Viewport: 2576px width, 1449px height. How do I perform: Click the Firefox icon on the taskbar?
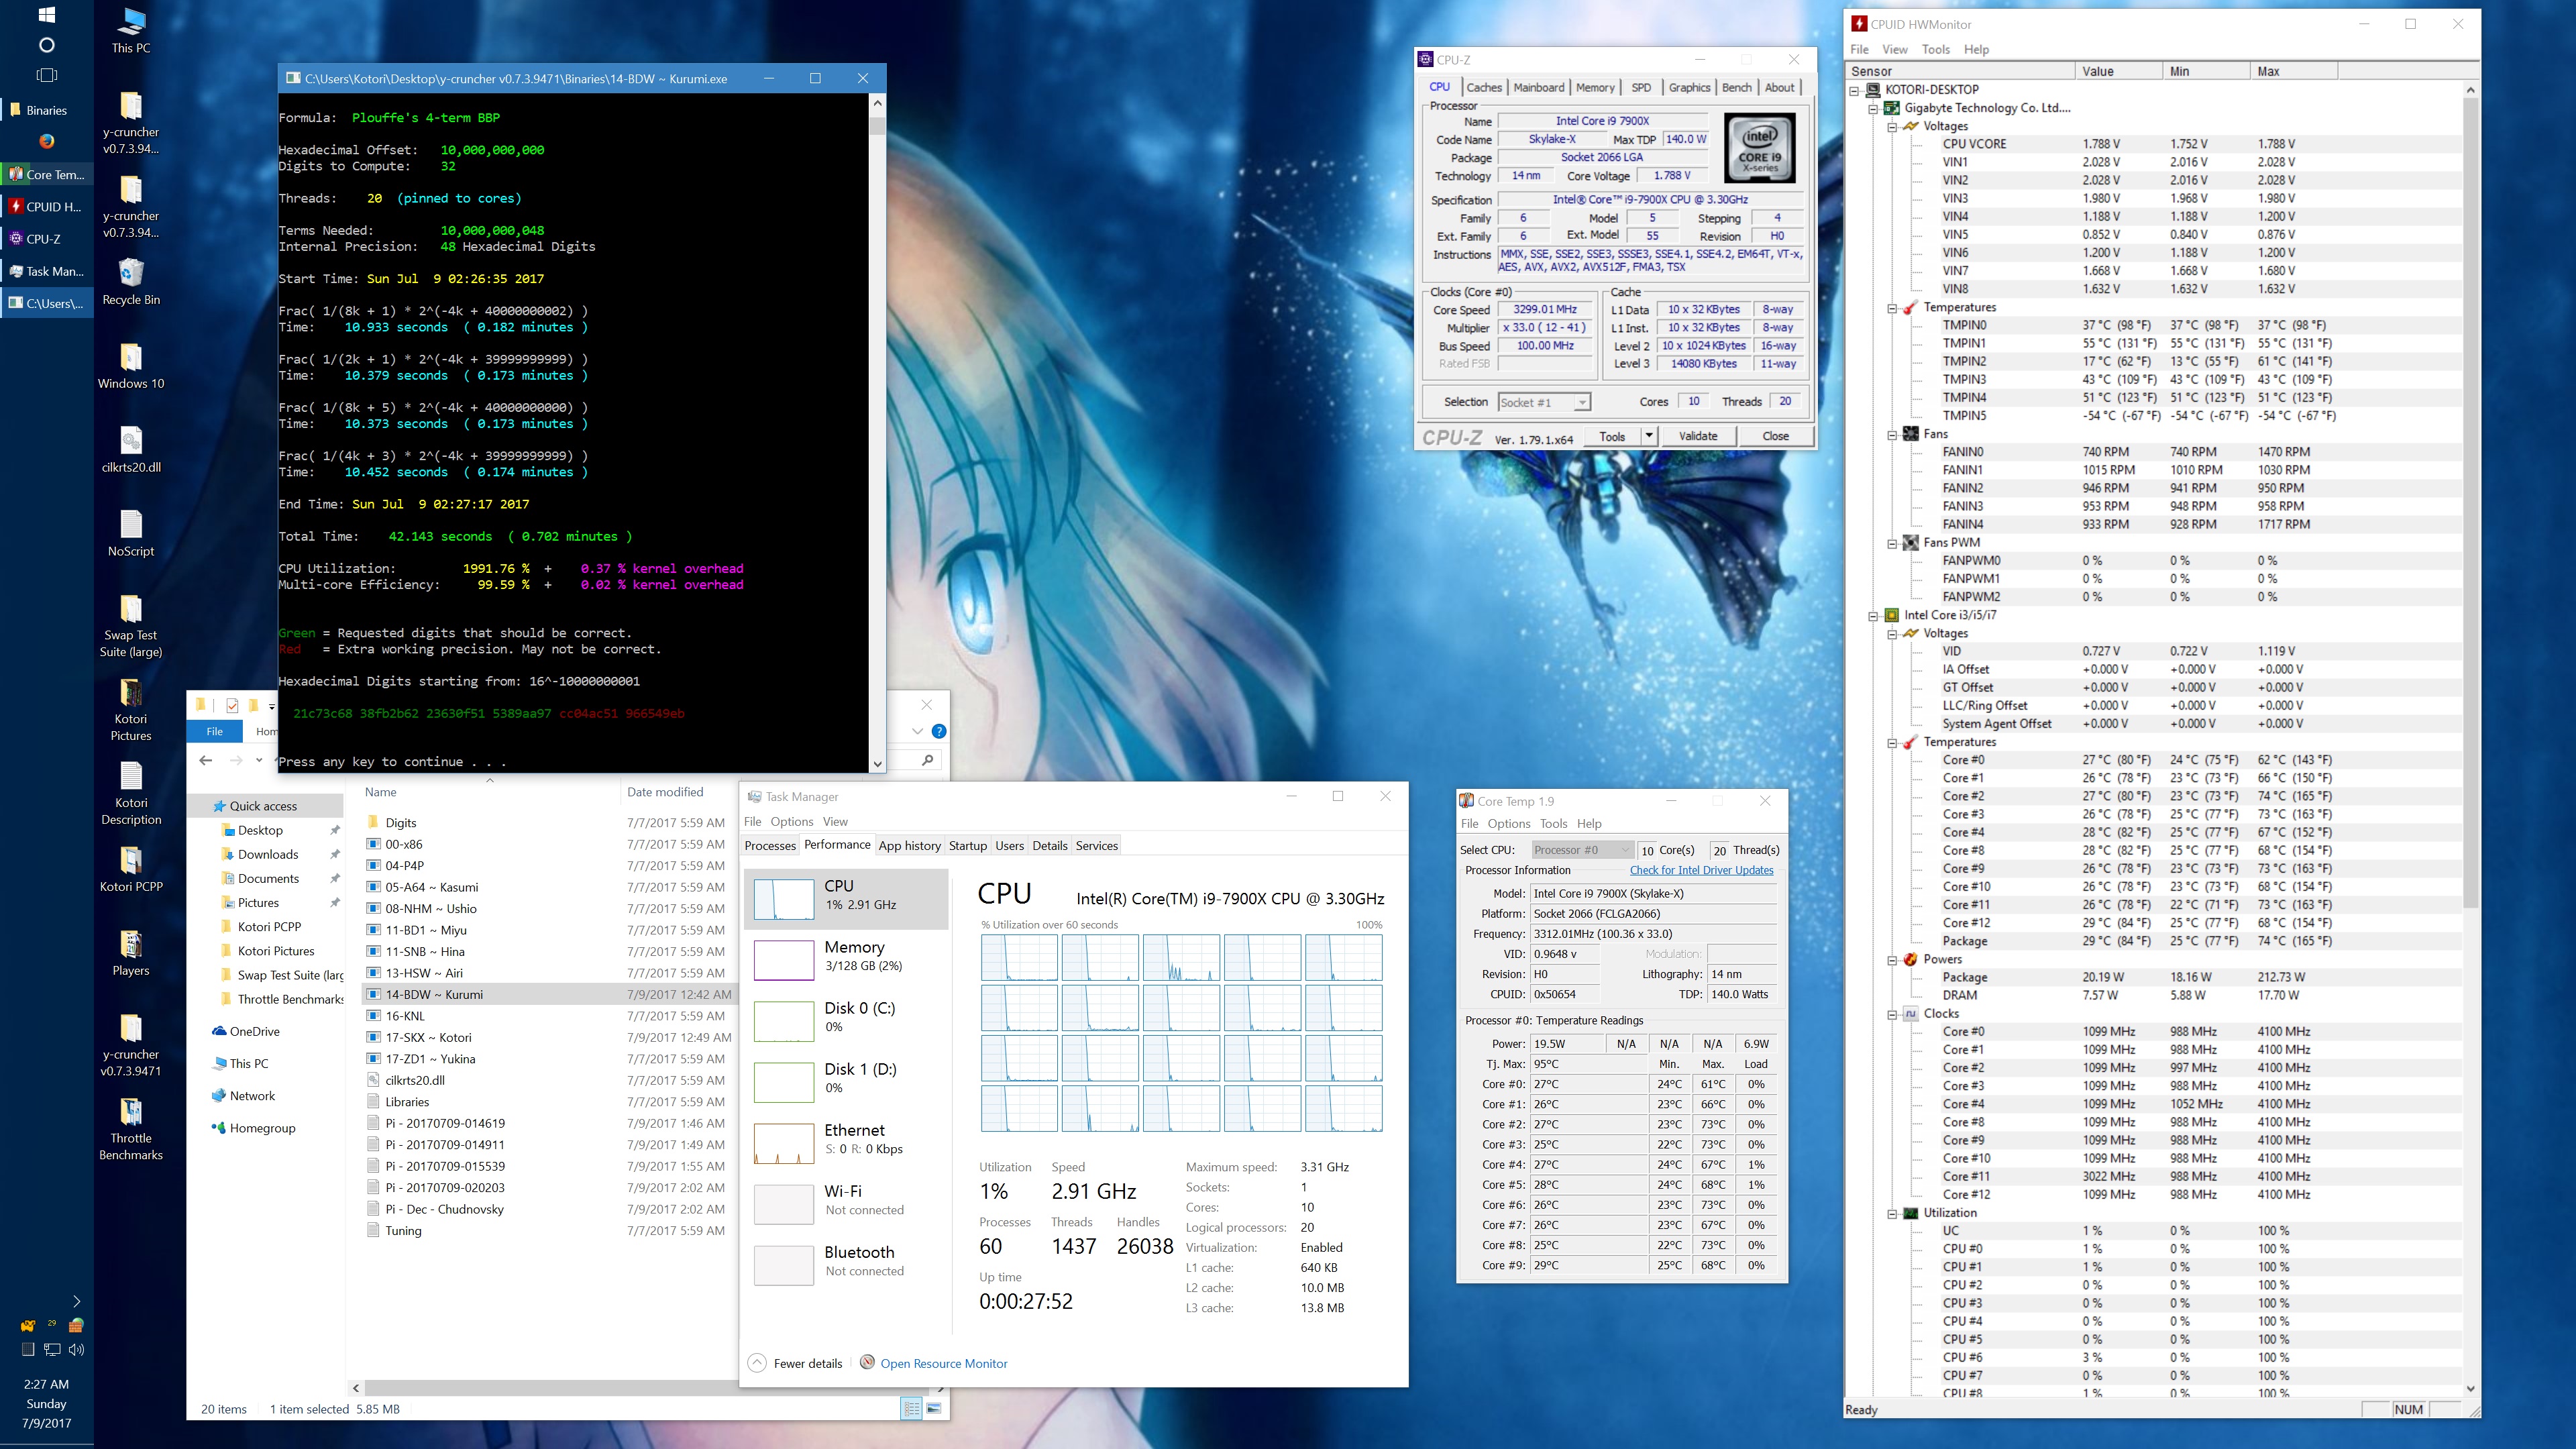(46, 141)
